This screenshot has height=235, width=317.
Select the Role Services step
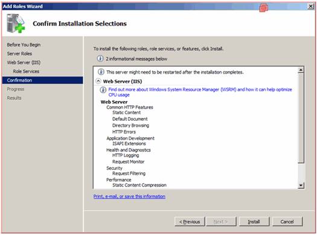point(26,71)
